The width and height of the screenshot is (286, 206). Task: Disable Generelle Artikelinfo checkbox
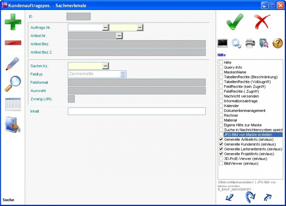click(x=221, y=140)
